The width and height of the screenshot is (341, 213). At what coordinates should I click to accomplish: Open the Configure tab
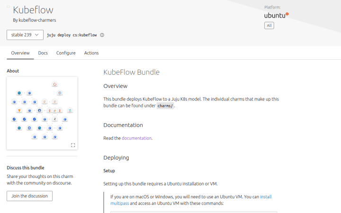(x=66, y=53)
